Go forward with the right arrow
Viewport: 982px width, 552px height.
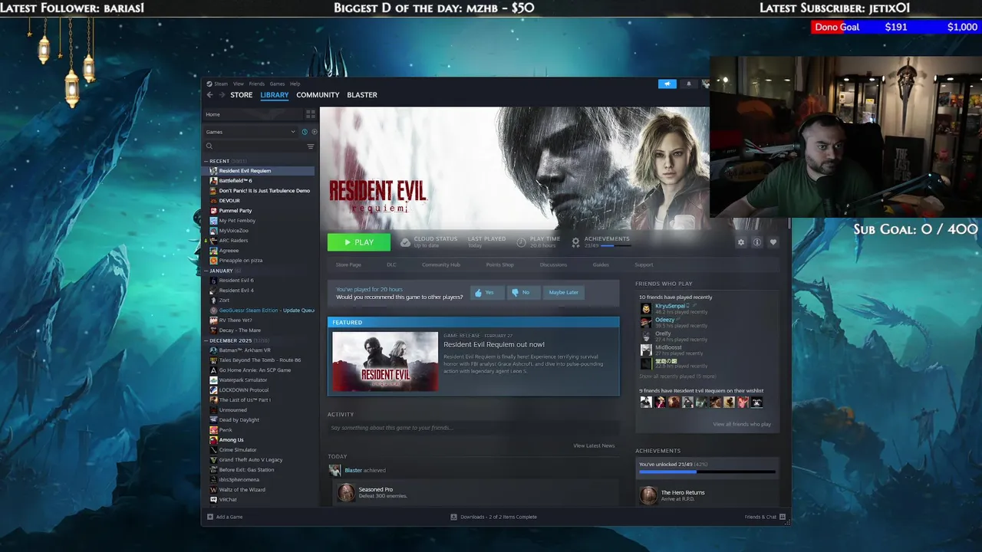(x=222, y=95)
